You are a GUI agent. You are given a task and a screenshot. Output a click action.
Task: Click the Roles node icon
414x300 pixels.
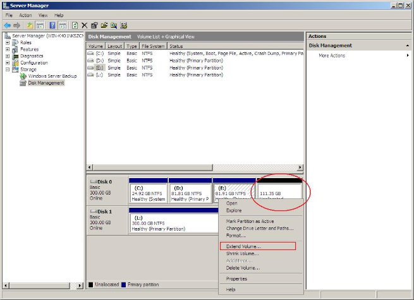tap(16, 42)
